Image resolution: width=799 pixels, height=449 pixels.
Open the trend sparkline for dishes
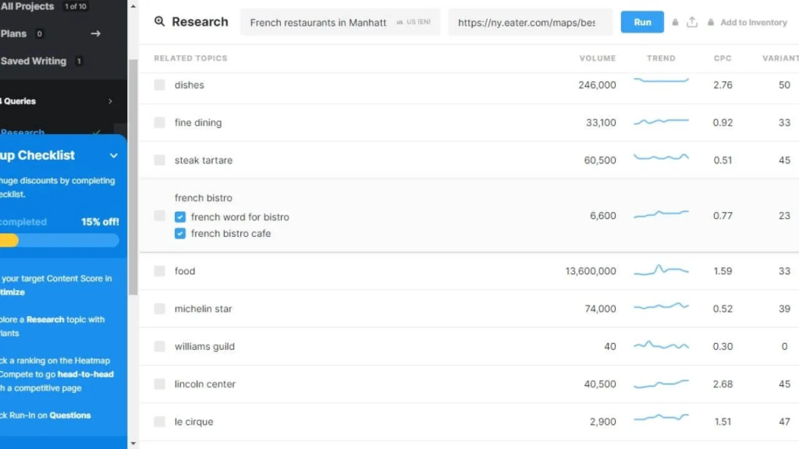tap(661, 80)
